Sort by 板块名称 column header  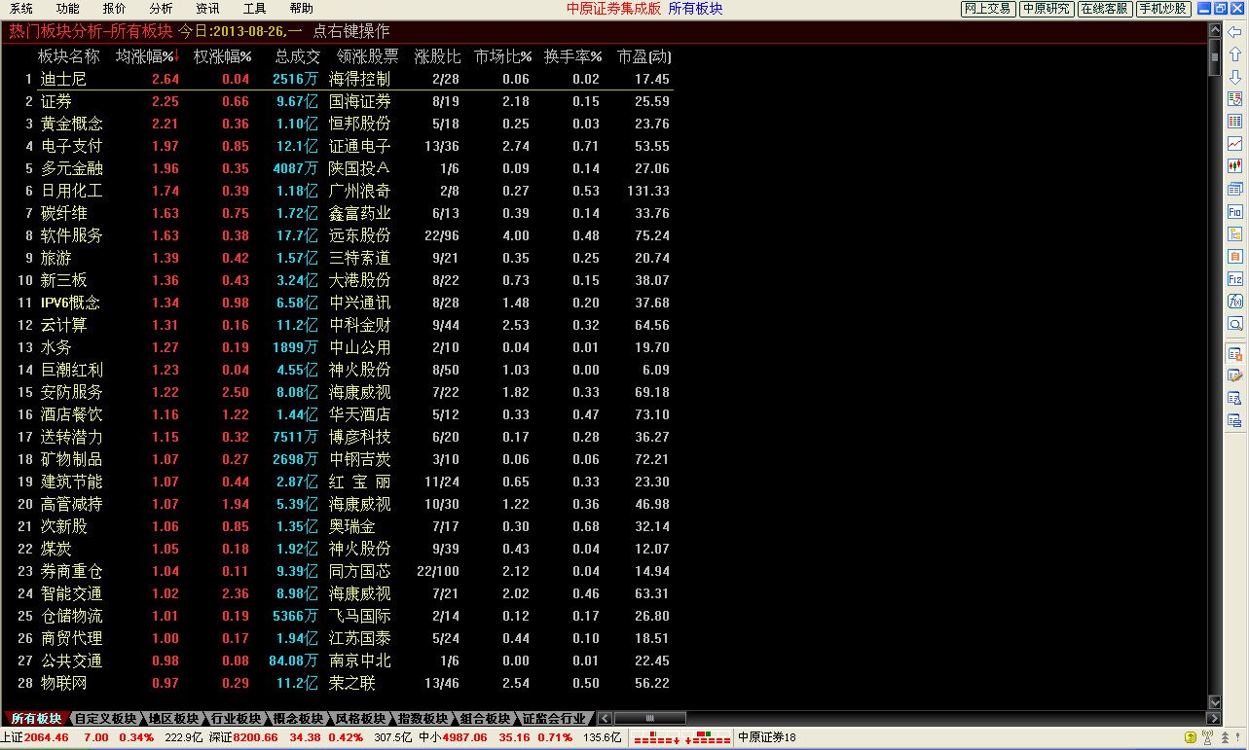[x=69, y=56]
